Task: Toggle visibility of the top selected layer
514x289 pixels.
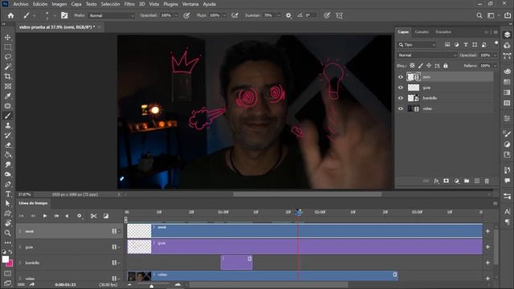Action: [401, 77]
